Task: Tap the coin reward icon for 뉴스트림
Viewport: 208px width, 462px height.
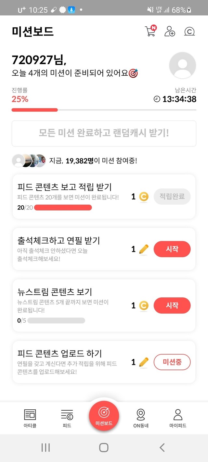Action: pyautogui.click(x=144, y=305)
